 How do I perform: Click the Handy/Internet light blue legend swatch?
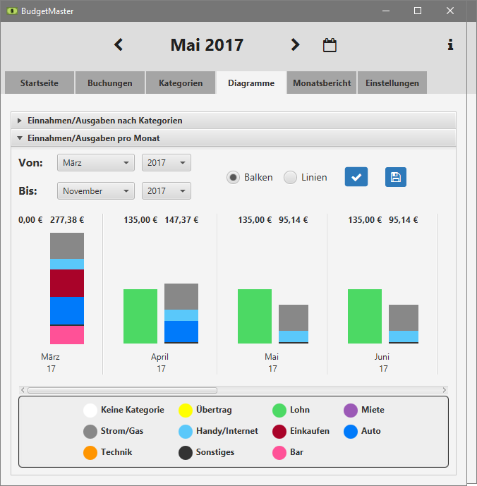coord(186,432)
